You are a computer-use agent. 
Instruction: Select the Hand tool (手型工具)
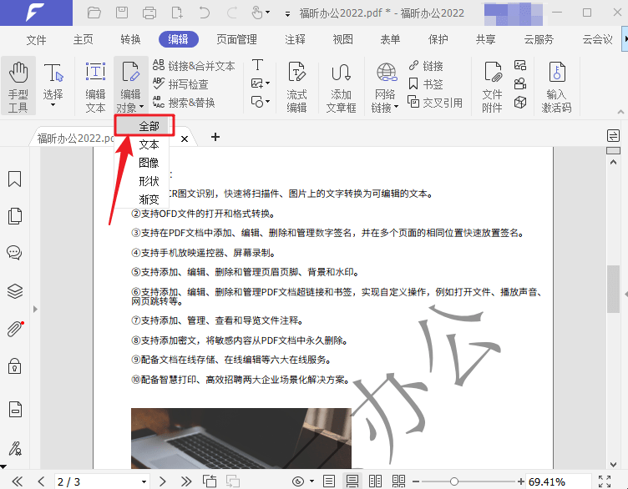(18, 85)
